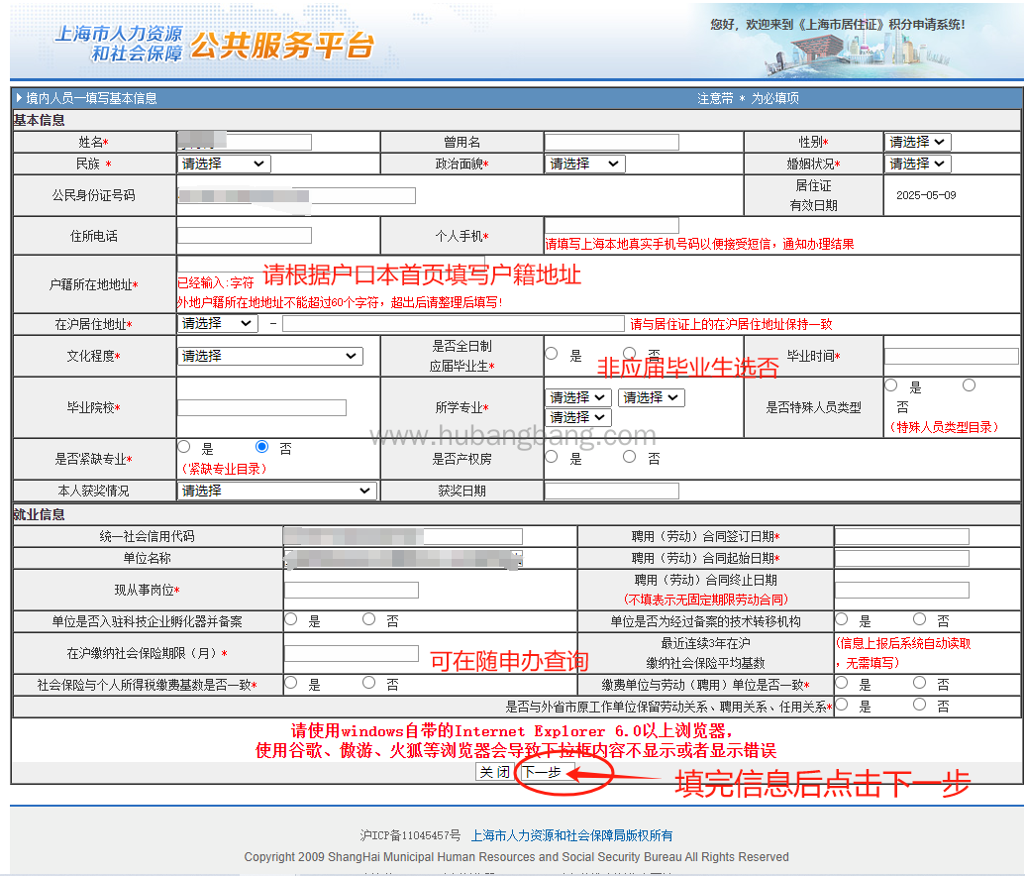Click the 上海市人力资源和社会保障局版权所有 footer link

click(571, 835)
